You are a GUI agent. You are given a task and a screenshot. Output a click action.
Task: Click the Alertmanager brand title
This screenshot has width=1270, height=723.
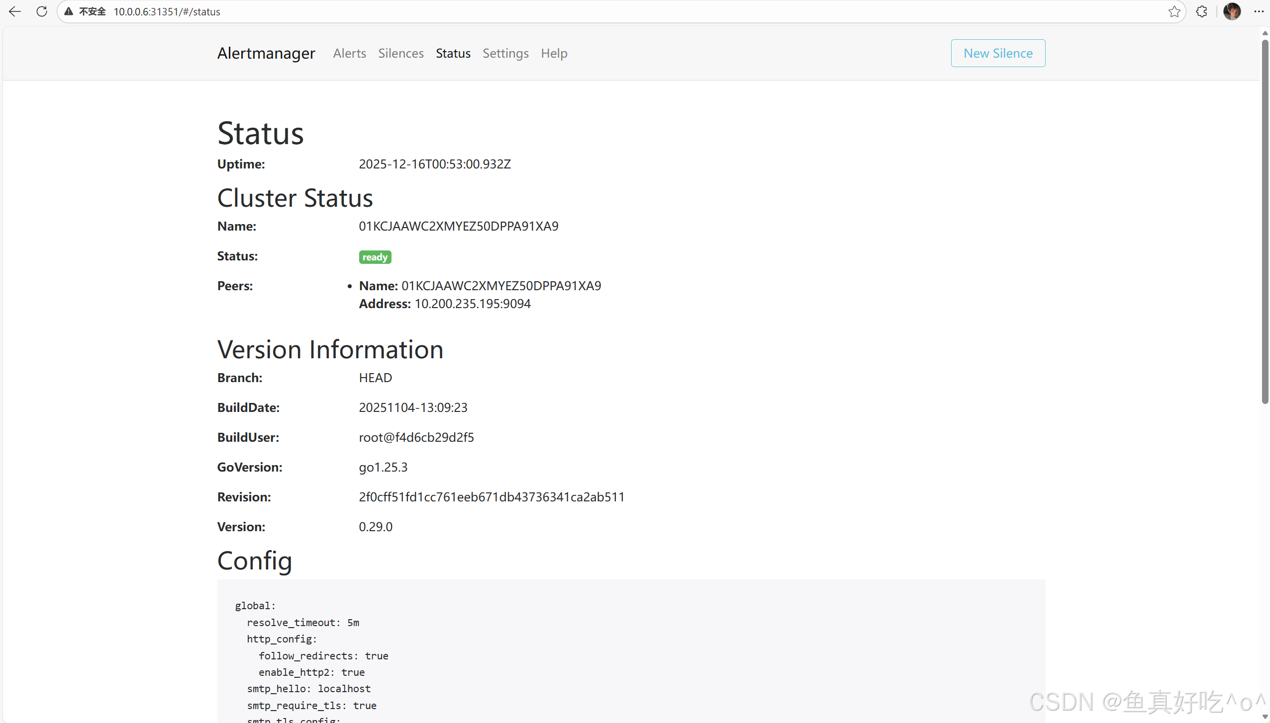click(x=266, y=53)
